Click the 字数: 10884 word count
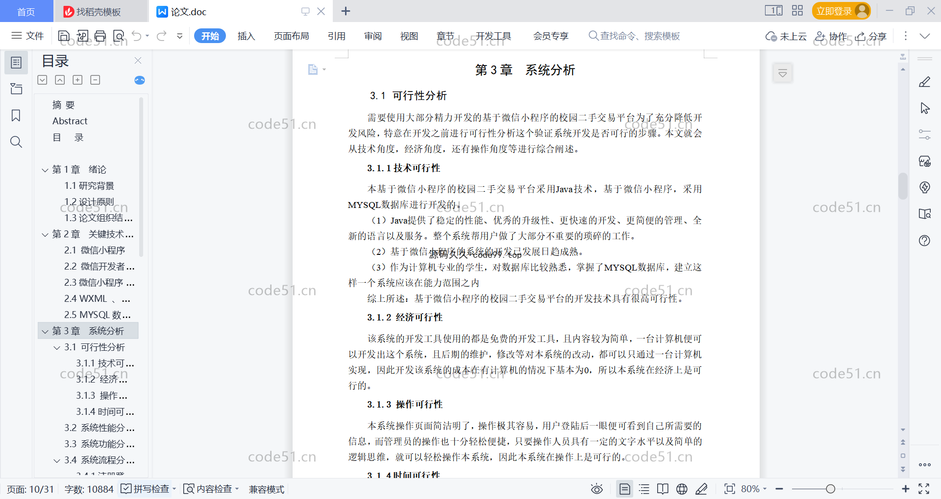 (x=89, y=489)
